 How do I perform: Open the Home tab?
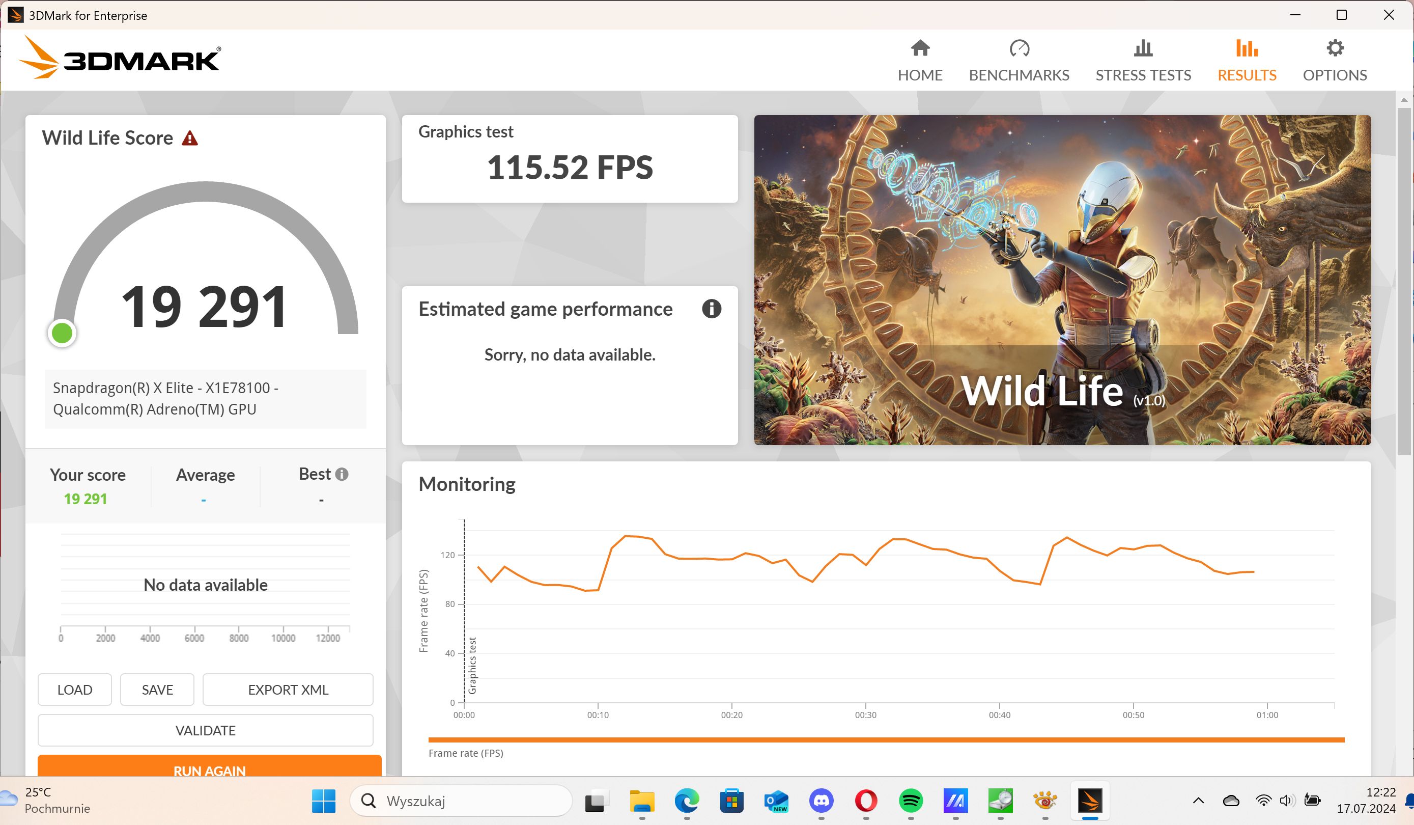click(x=920, y=61)
